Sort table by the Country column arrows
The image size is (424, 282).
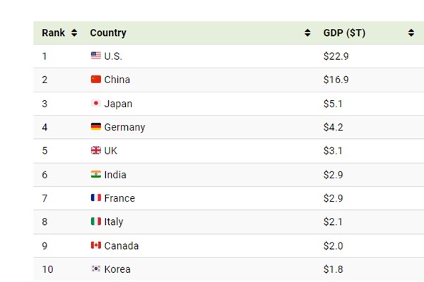307,33
